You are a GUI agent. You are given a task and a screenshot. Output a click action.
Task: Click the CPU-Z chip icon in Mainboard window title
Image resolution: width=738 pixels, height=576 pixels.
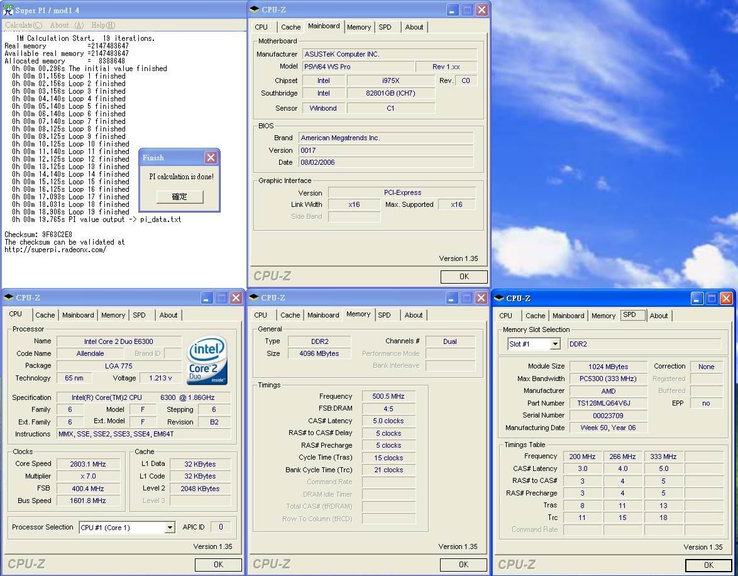pos(255,9)
